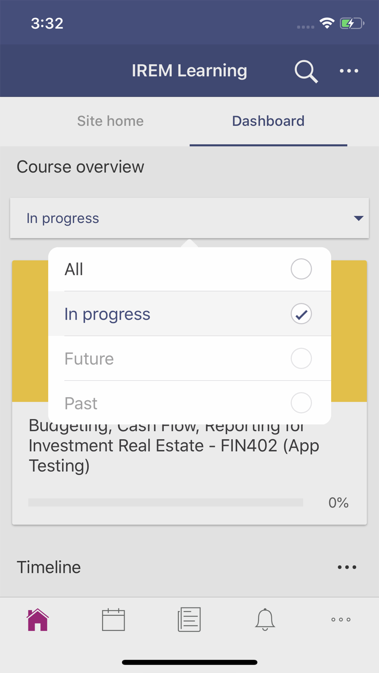The width and height of the screenshot is (379, 673).
Task: Tap the home icon in bottom bar
Action: pos(38,620)
